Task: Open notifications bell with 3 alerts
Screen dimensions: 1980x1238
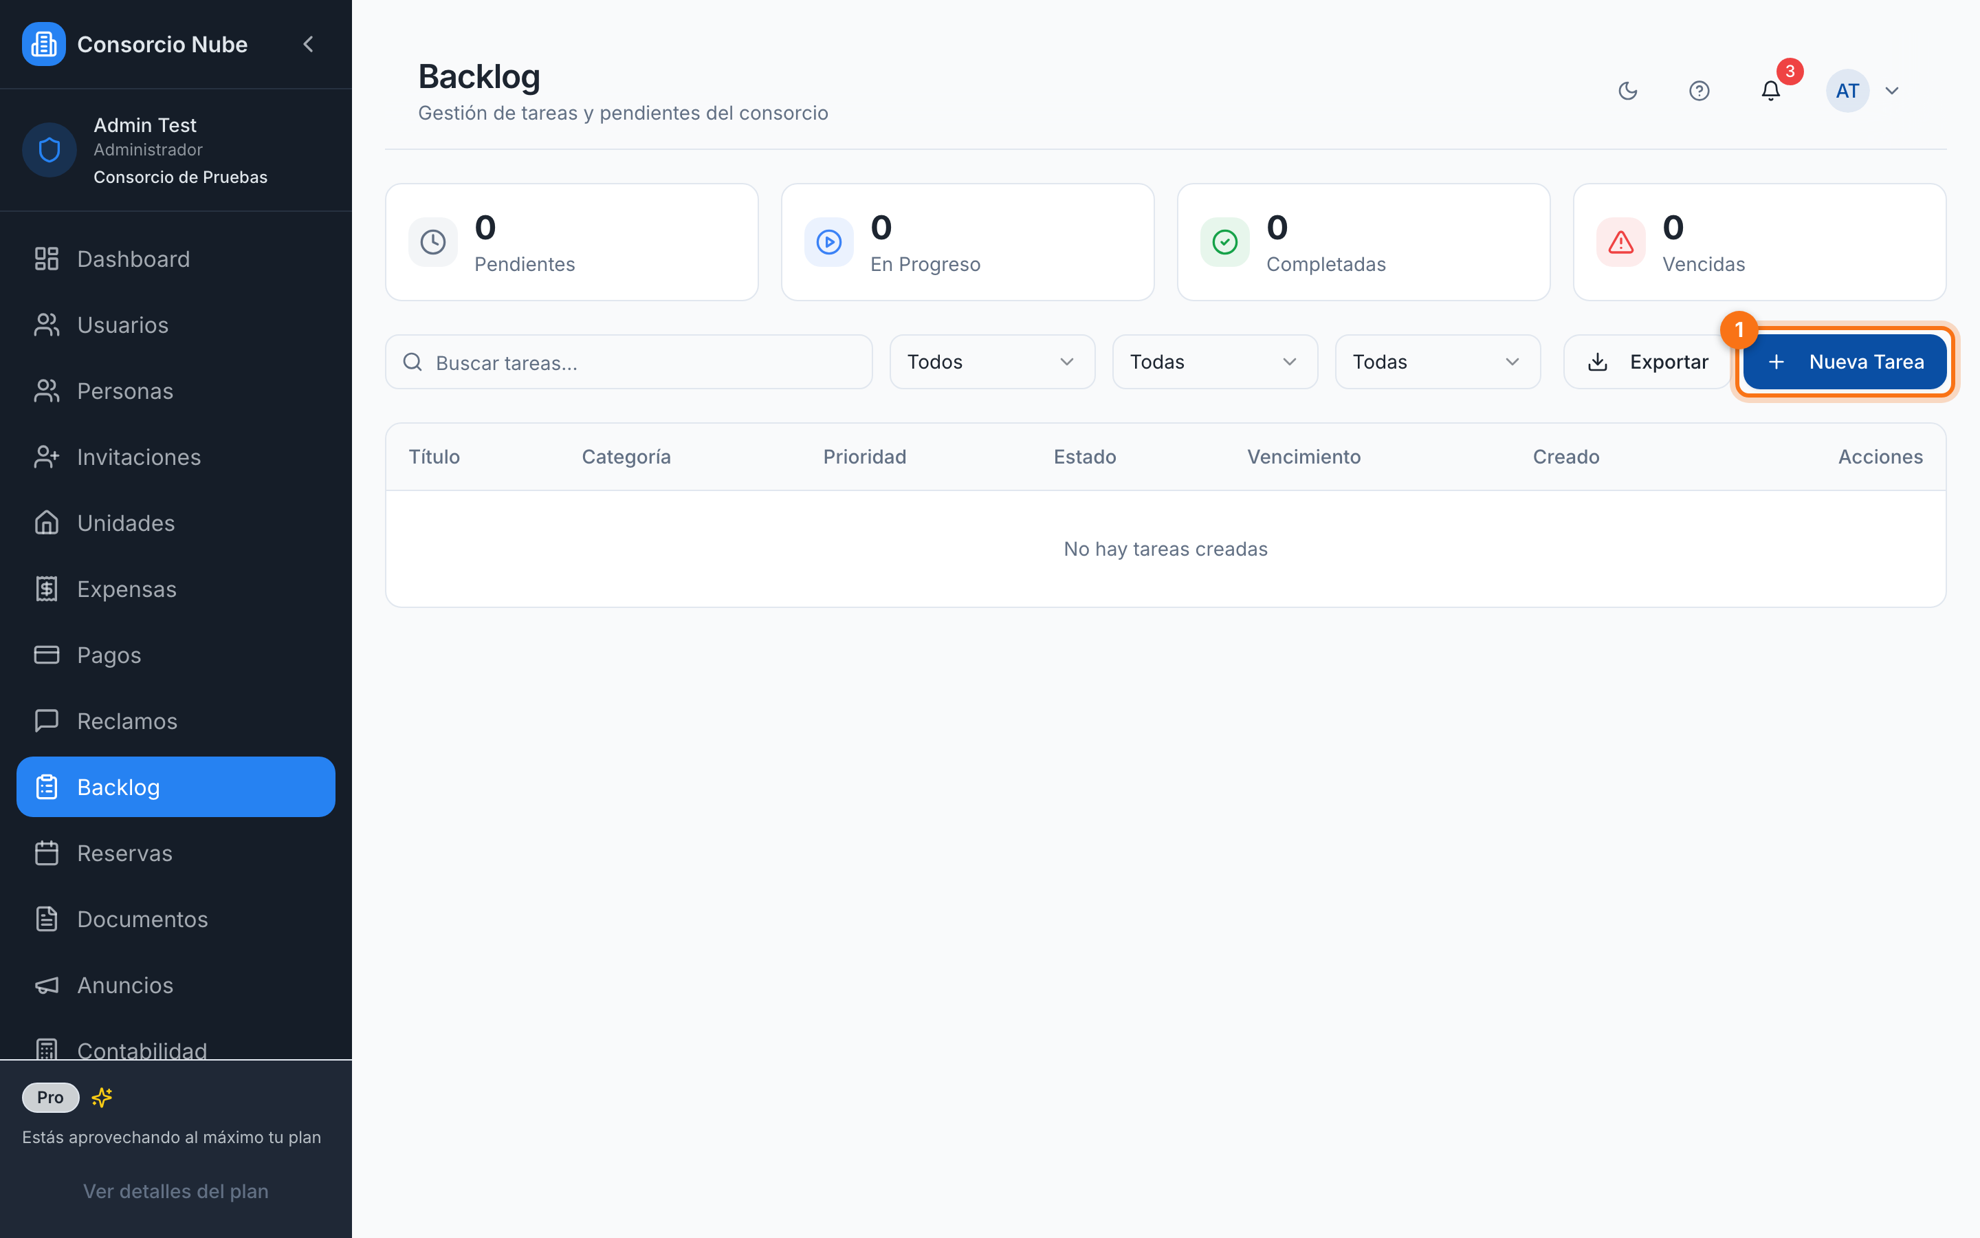Action: coord(1770,91)
